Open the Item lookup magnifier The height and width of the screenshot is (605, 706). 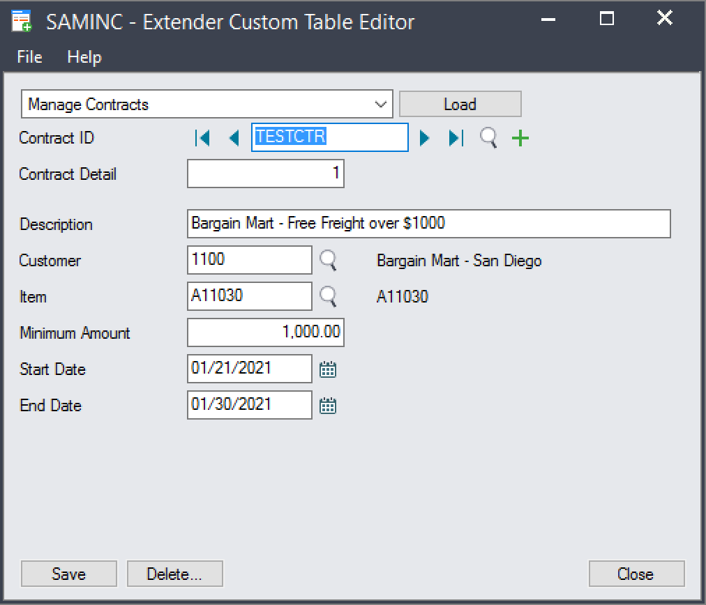328,296
